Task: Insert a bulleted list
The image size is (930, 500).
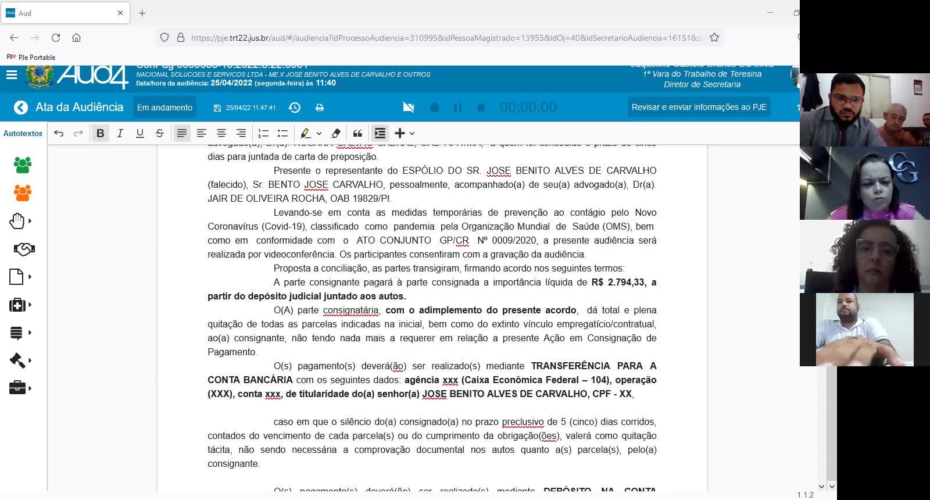Action: point(283,133)
